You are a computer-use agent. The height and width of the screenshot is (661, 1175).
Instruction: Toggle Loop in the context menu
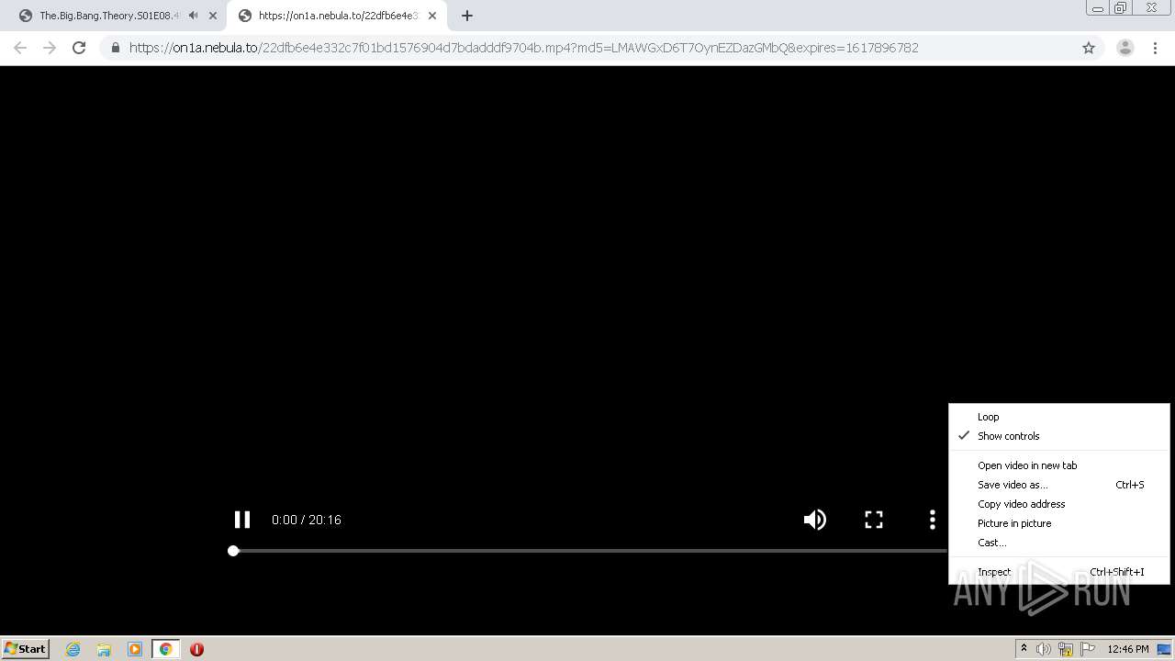tap(1059, 417)
